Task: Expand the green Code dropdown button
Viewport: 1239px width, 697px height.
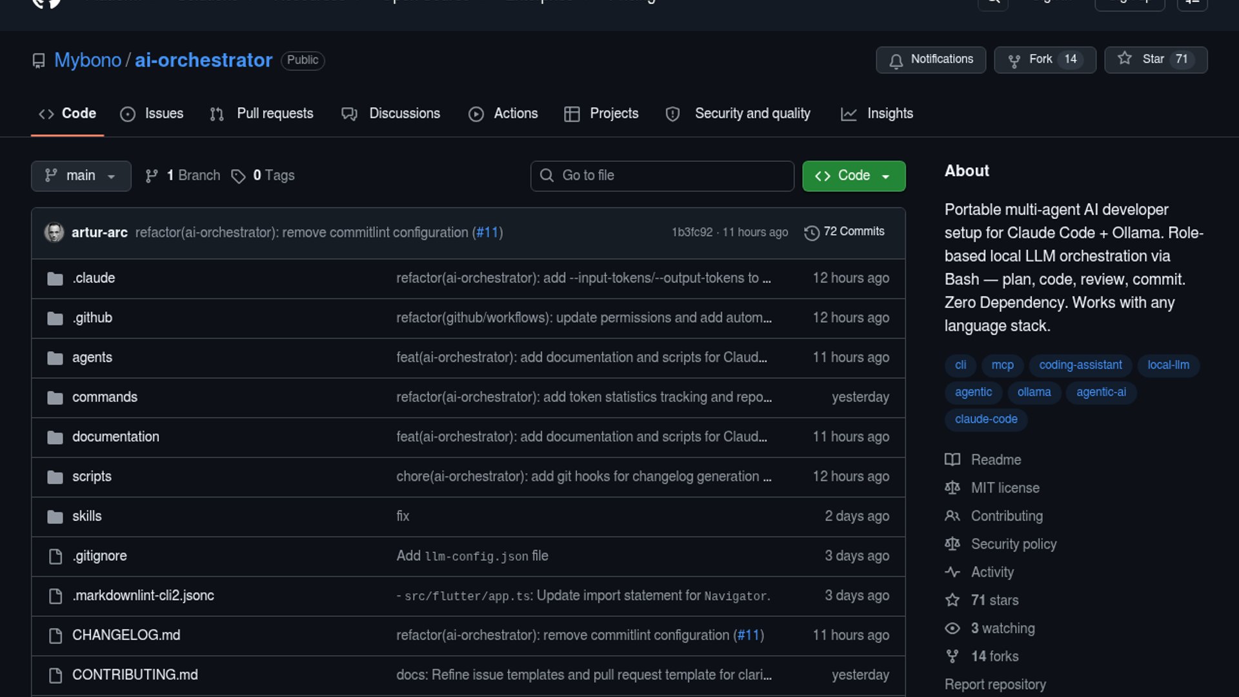Action: pos(853,176)
